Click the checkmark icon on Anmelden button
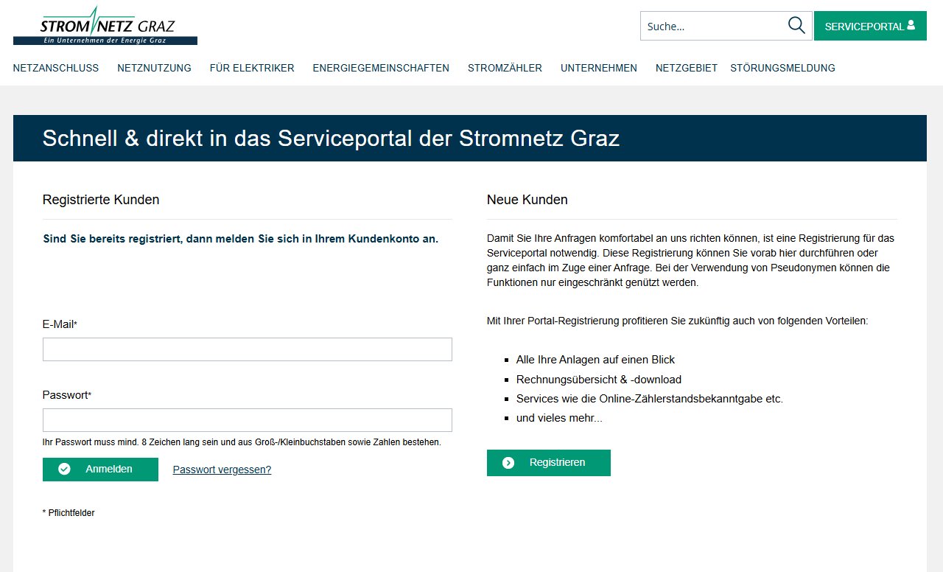 click(64, 469)
